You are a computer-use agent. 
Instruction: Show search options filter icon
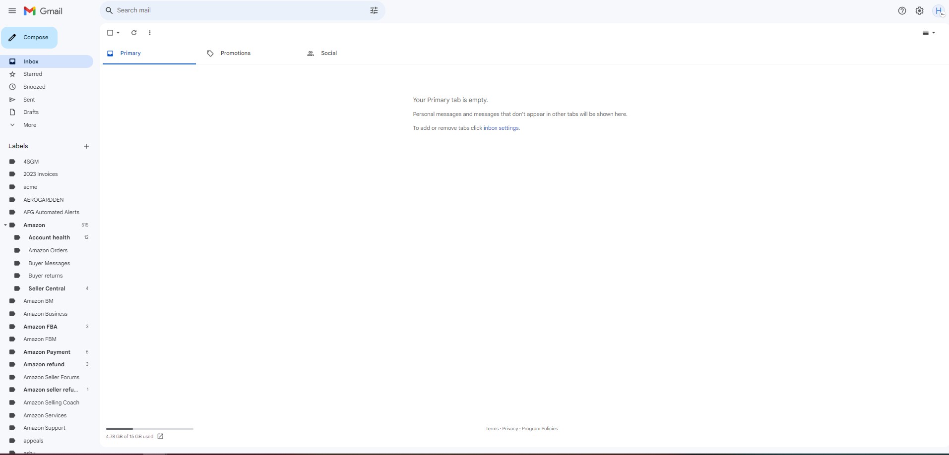point(374,10)
